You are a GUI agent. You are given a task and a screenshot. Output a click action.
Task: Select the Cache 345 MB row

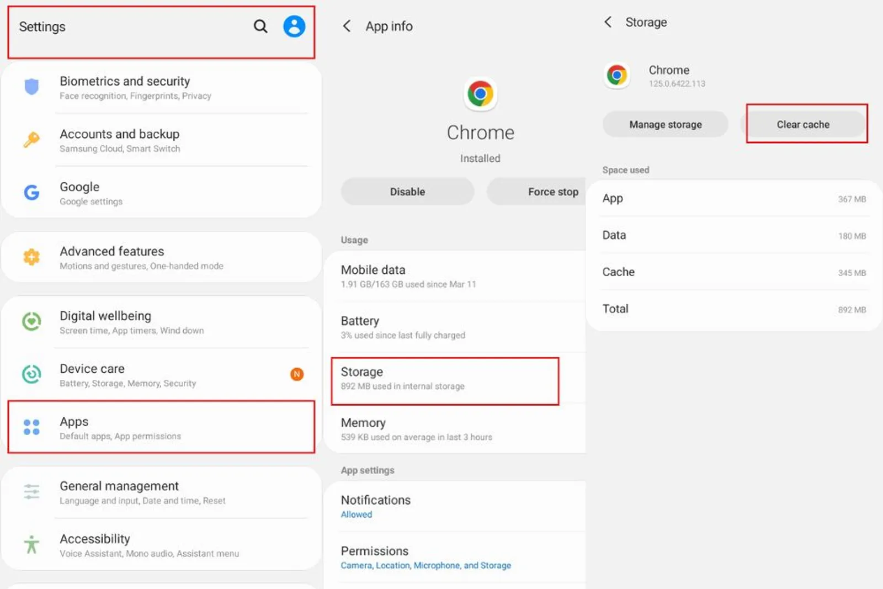(734, 272)
